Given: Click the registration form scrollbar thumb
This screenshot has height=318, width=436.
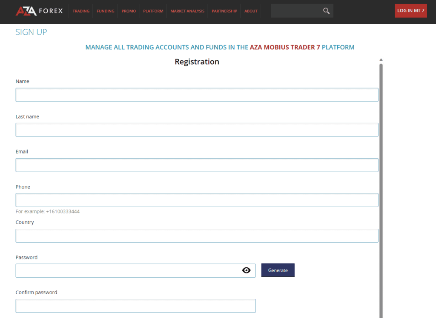Looking at the screenshot, I should [381, 191].
